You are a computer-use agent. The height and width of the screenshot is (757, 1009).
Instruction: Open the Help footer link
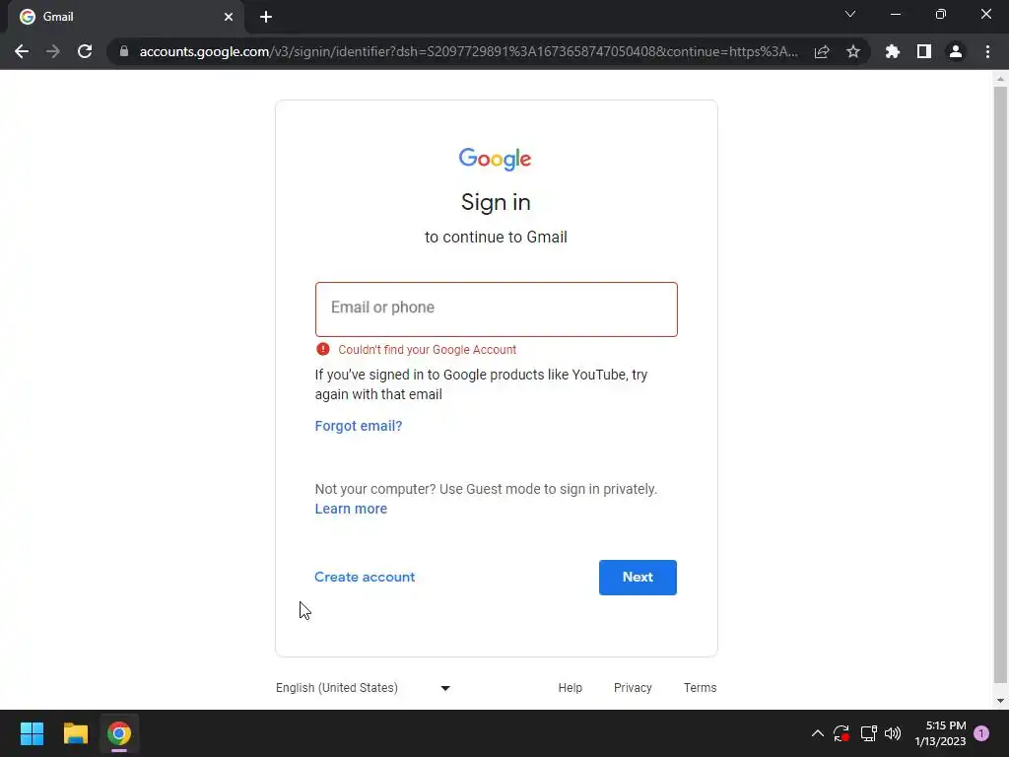pos(571,687)
